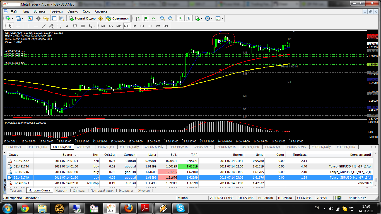Open the new chart toolbar icon
Image resolution: width=381 pixels, height=214 pixels.
pos(8,18)
